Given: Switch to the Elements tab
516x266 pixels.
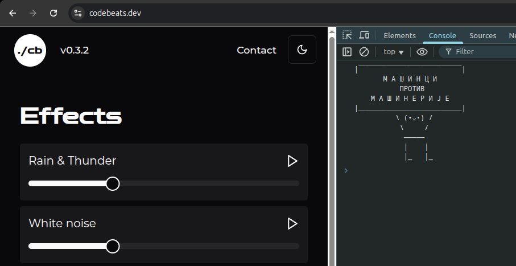Looking at the screenshot, I should tap(399, 35).
